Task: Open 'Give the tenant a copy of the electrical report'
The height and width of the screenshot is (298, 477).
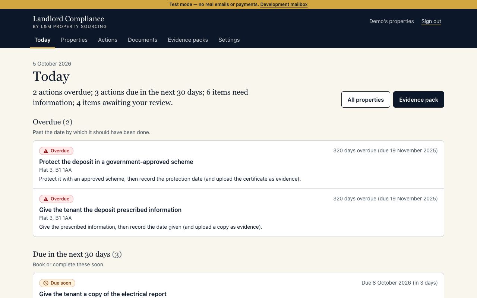Action: pyautogui.click(x=103, y=294)
